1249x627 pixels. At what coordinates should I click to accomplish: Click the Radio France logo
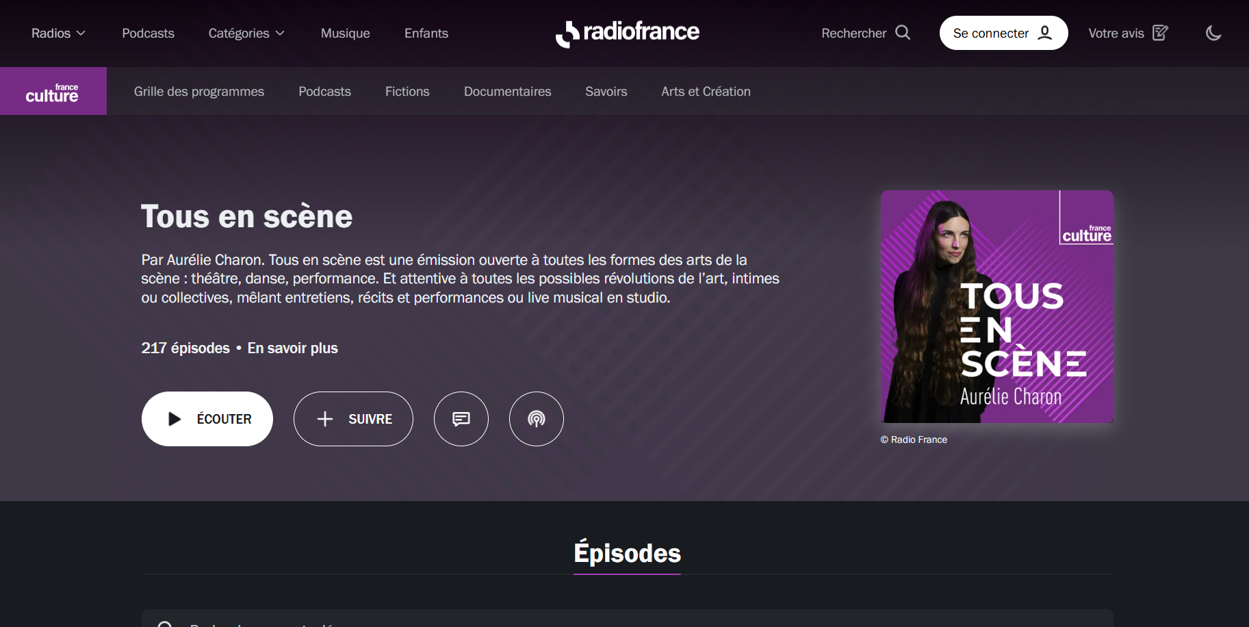point(628,33)
